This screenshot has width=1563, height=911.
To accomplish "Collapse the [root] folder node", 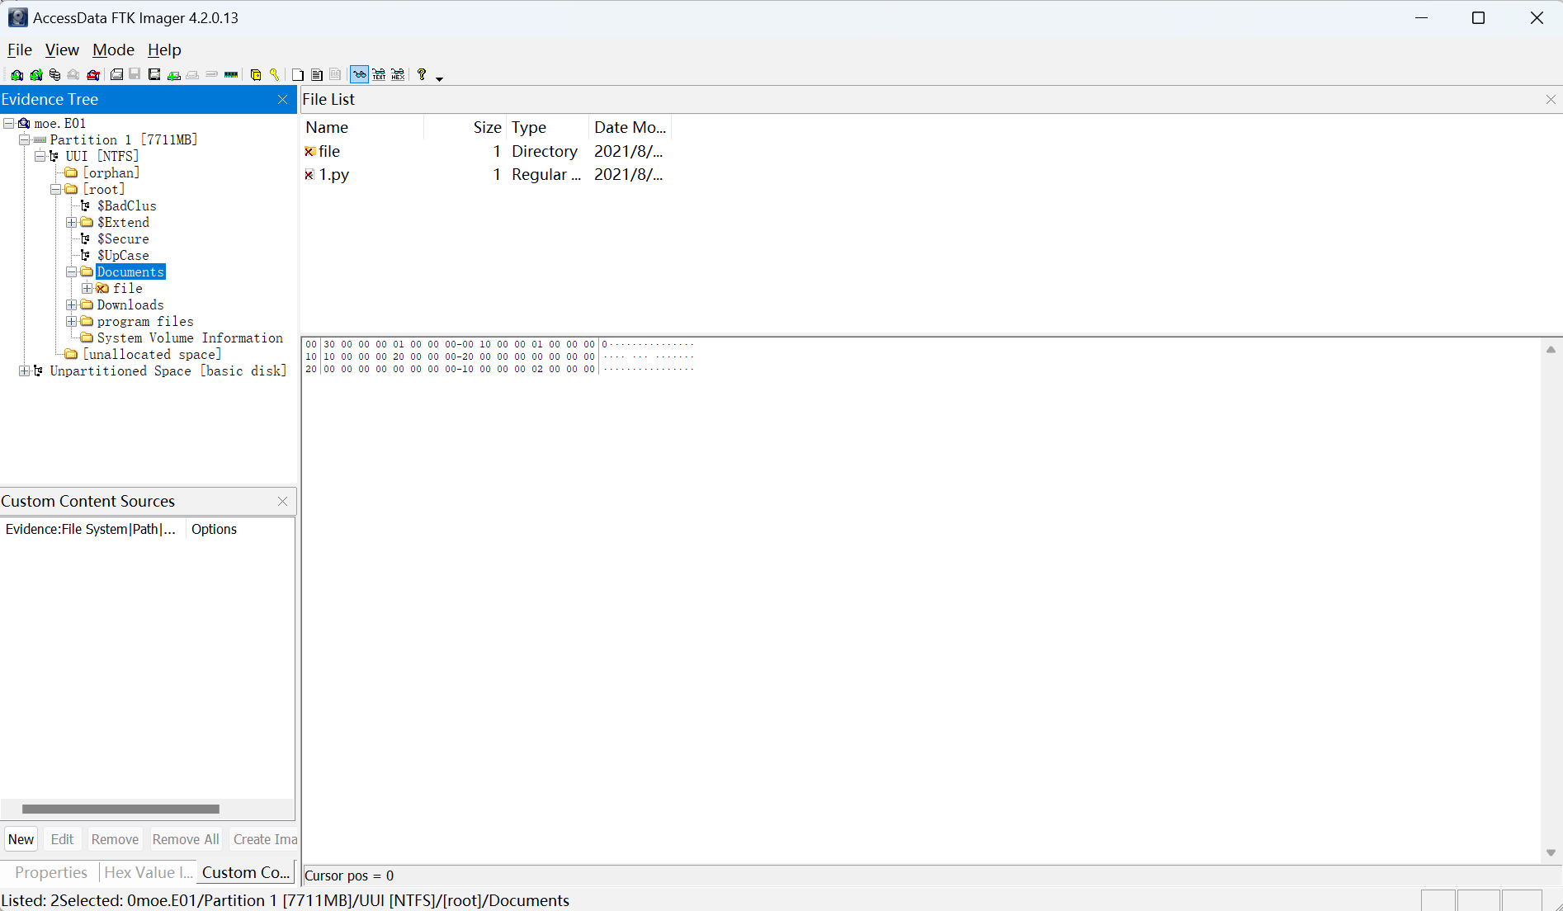I will (x=55, y=189).
